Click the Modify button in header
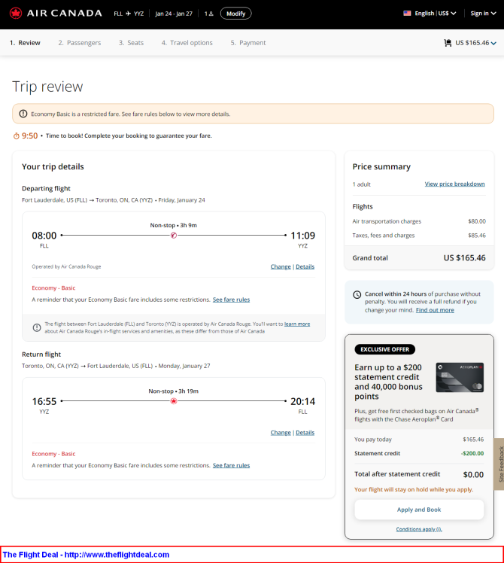This screenshot has width=504, height=563. (x=236, y=14)
